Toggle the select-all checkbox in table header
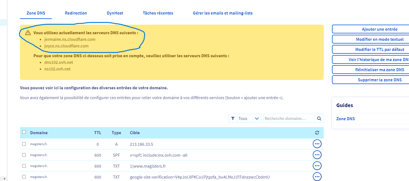The width and height of the screenshot is (409, 181). coord(24,132)
